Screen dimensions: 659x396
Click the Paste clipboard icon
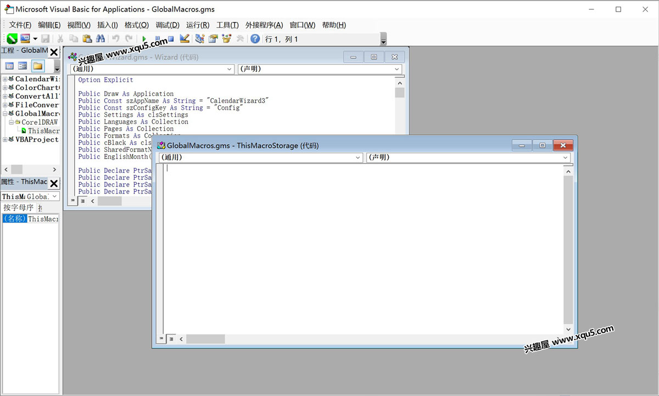coord(87,39)
